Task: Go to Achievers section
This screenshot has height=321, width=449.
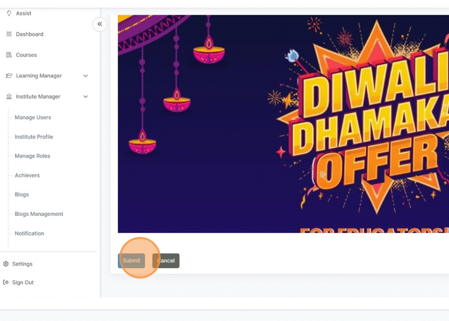Action: tap(27, 175)
